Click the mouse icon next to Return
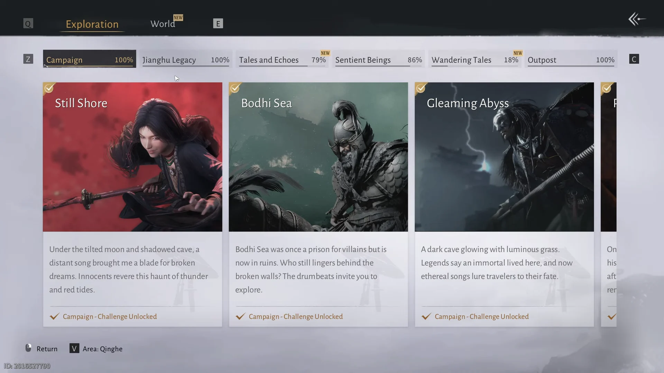The width and height of the screenshot is (664, 373). click(28, 348)
